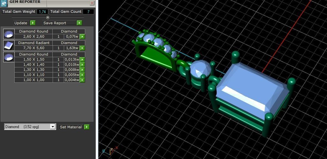Image resolution: width=327 pixels, height=159 pixels.
Task: Click the Set Material label
Action: 71,127
